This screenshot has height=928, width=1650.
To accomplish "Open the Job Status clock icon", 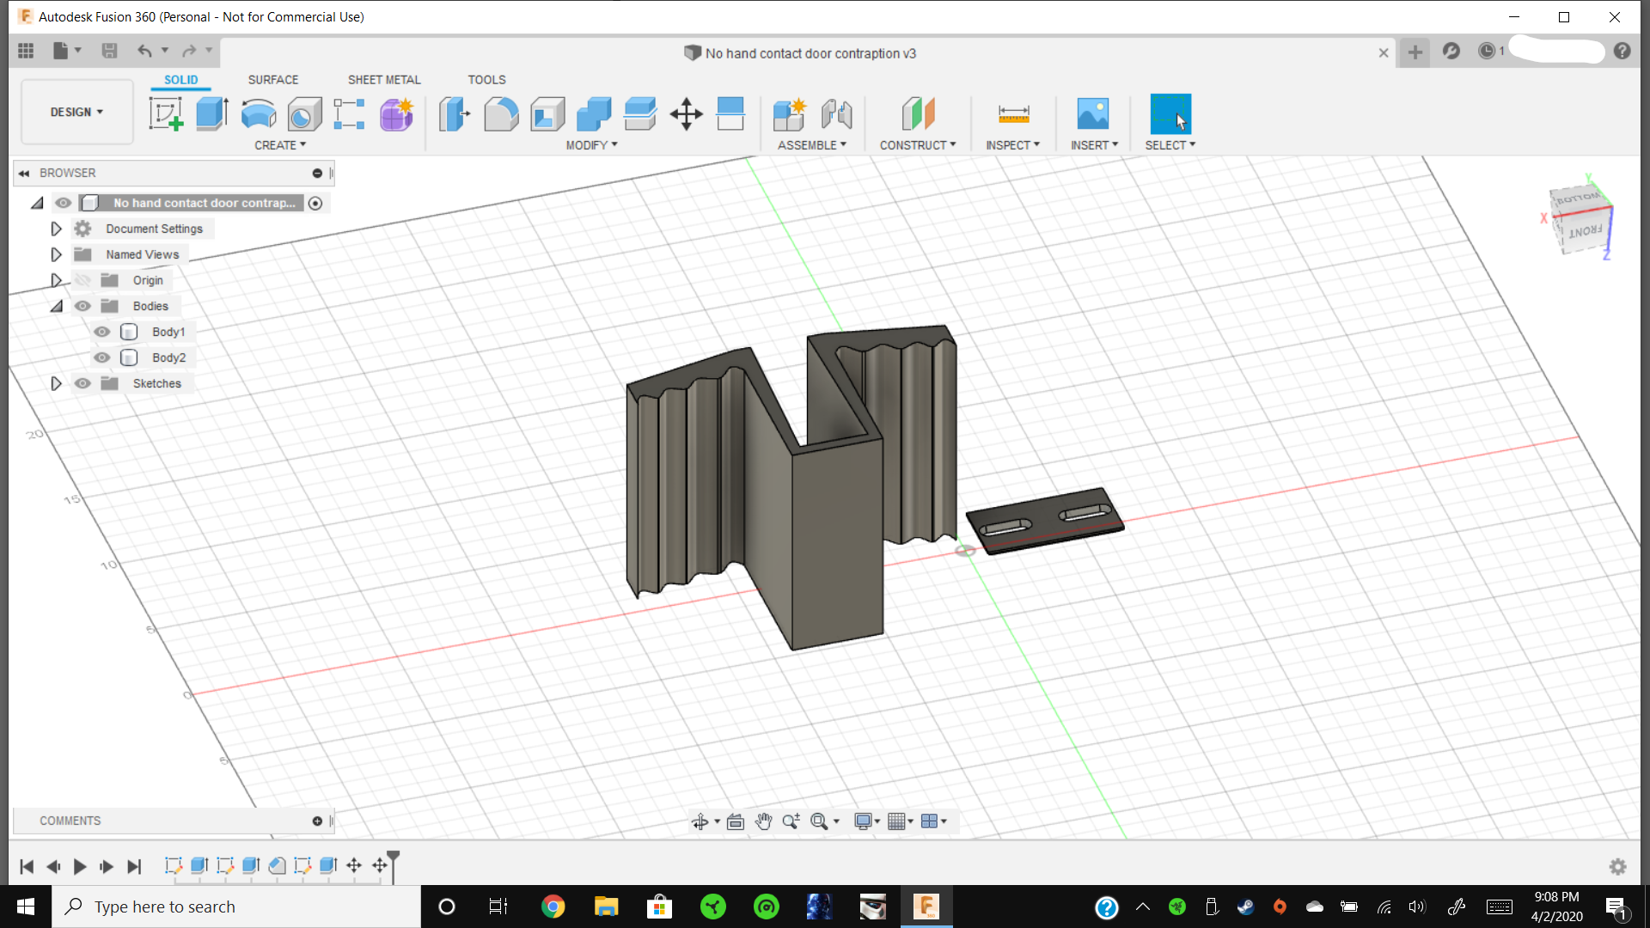I will [x=1487, y=52].
